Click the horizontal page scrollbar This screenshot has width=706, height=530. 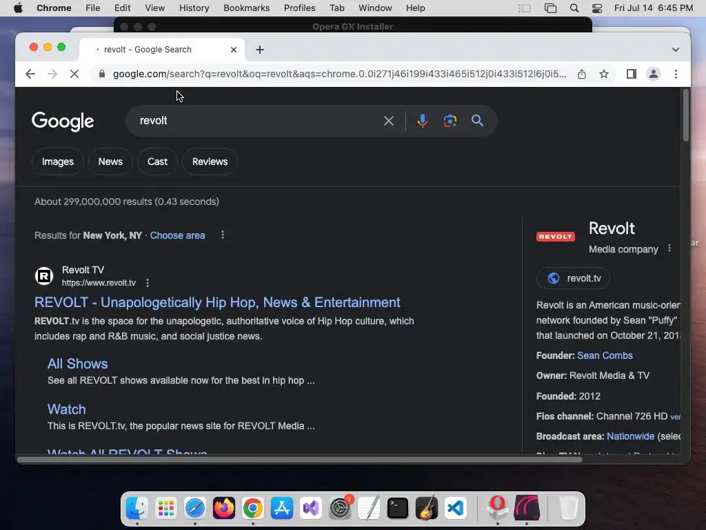click(300, 460)
